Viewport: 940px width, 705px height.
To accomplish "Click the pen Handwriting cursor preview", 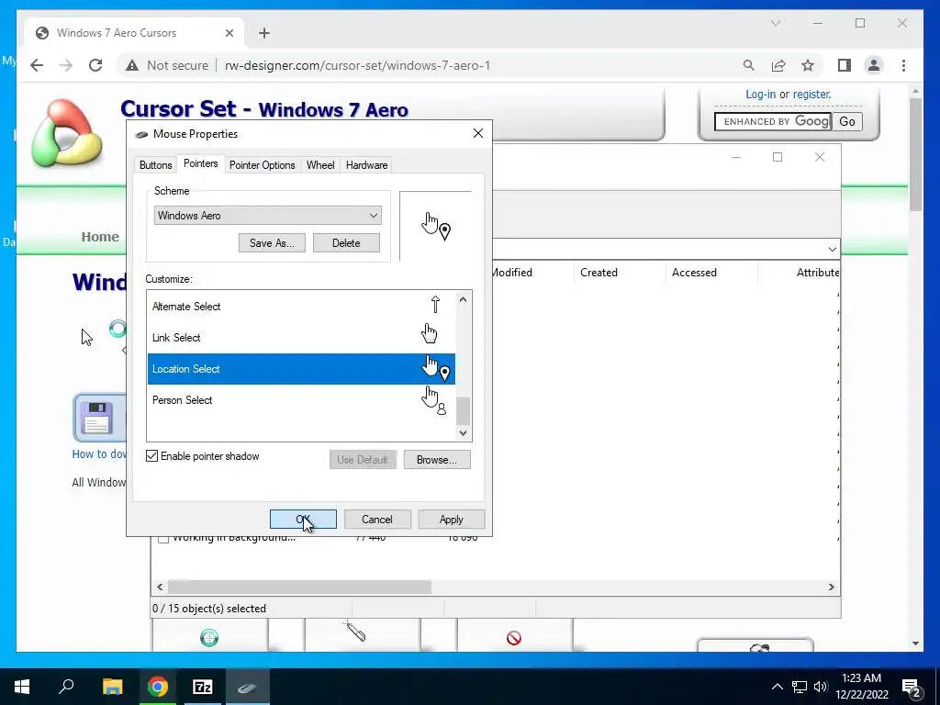I will coord(356,632).
